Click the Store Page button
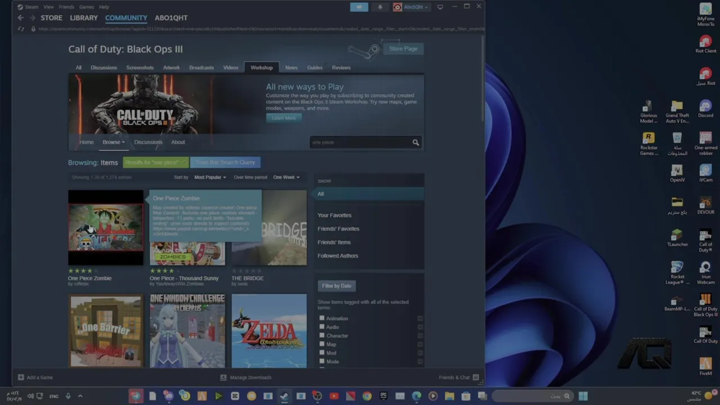720x405 pixels. click(x=403, y=49)
